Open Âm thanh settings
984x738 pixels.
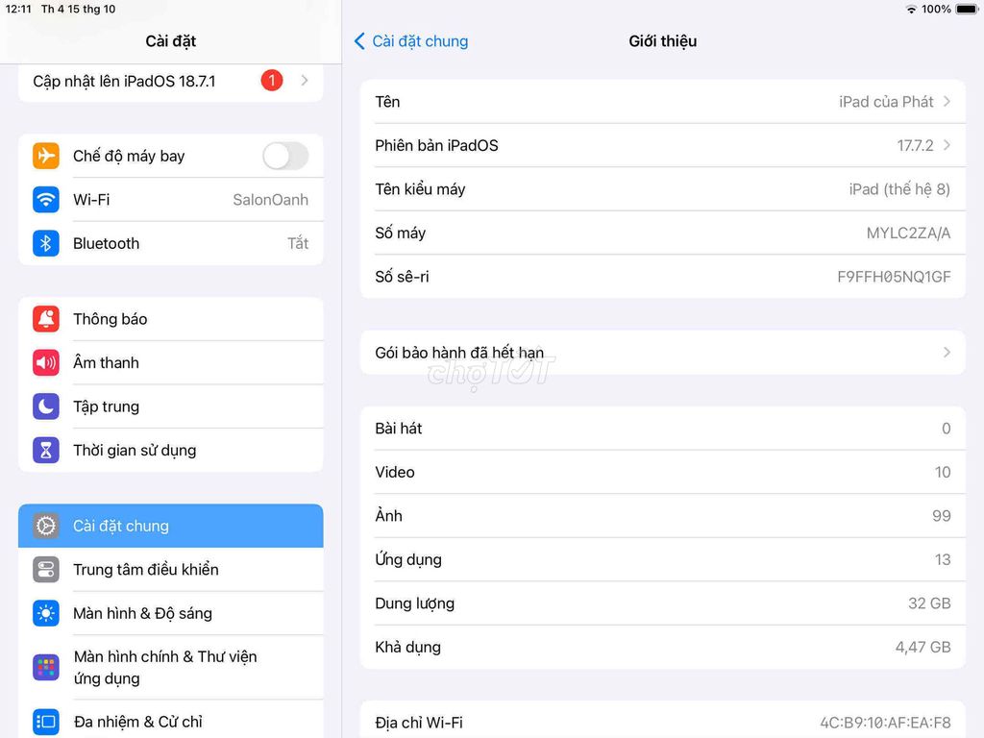171,362
